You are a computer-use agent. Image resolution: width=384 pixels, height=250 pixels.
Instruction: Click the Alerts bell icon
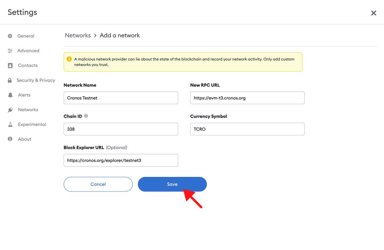pos(10,95)
